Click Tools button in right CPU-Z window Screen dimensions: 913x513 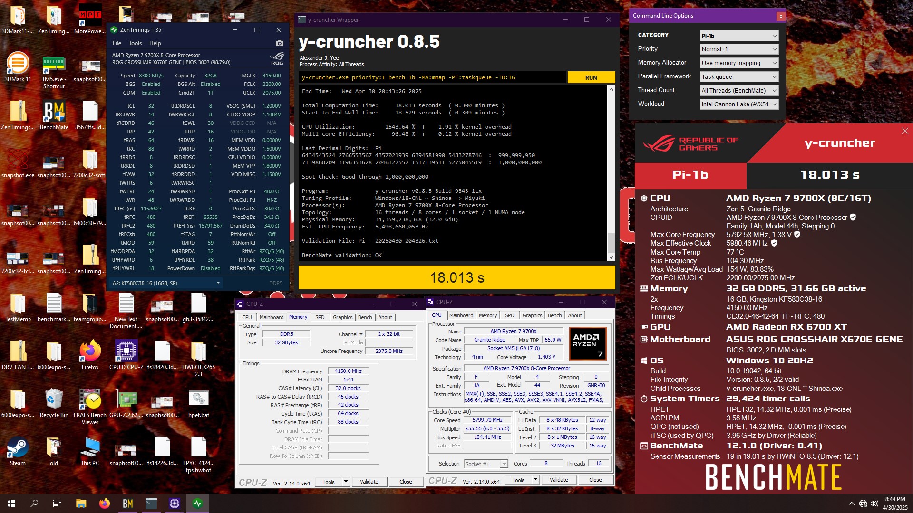pyautogui.click(x=518, y=480)
